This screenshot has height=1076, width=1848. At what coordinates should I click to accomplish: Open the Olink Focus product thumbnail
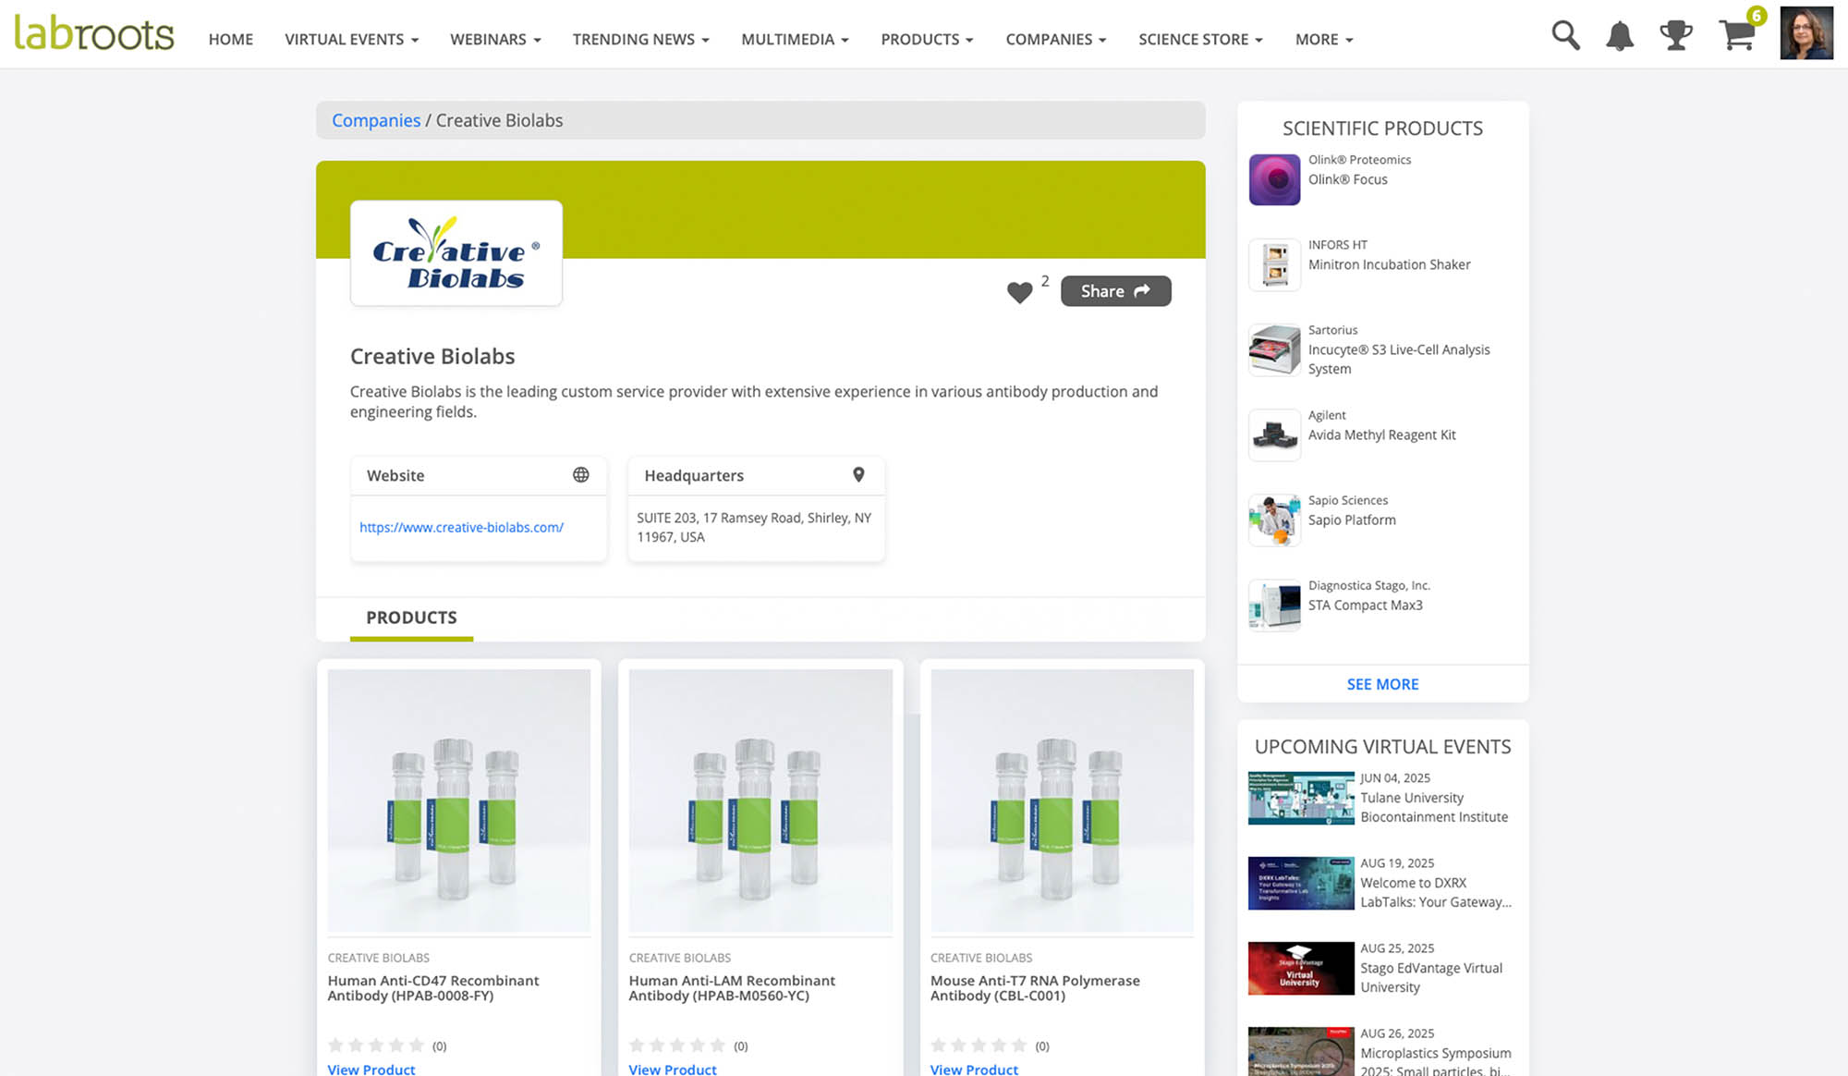(1274, 179)
